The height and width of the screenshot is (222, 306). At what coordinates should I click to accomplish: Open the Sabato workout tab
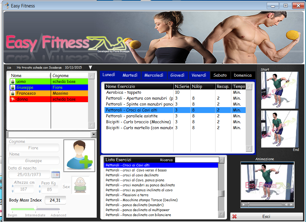click(220, 75)
